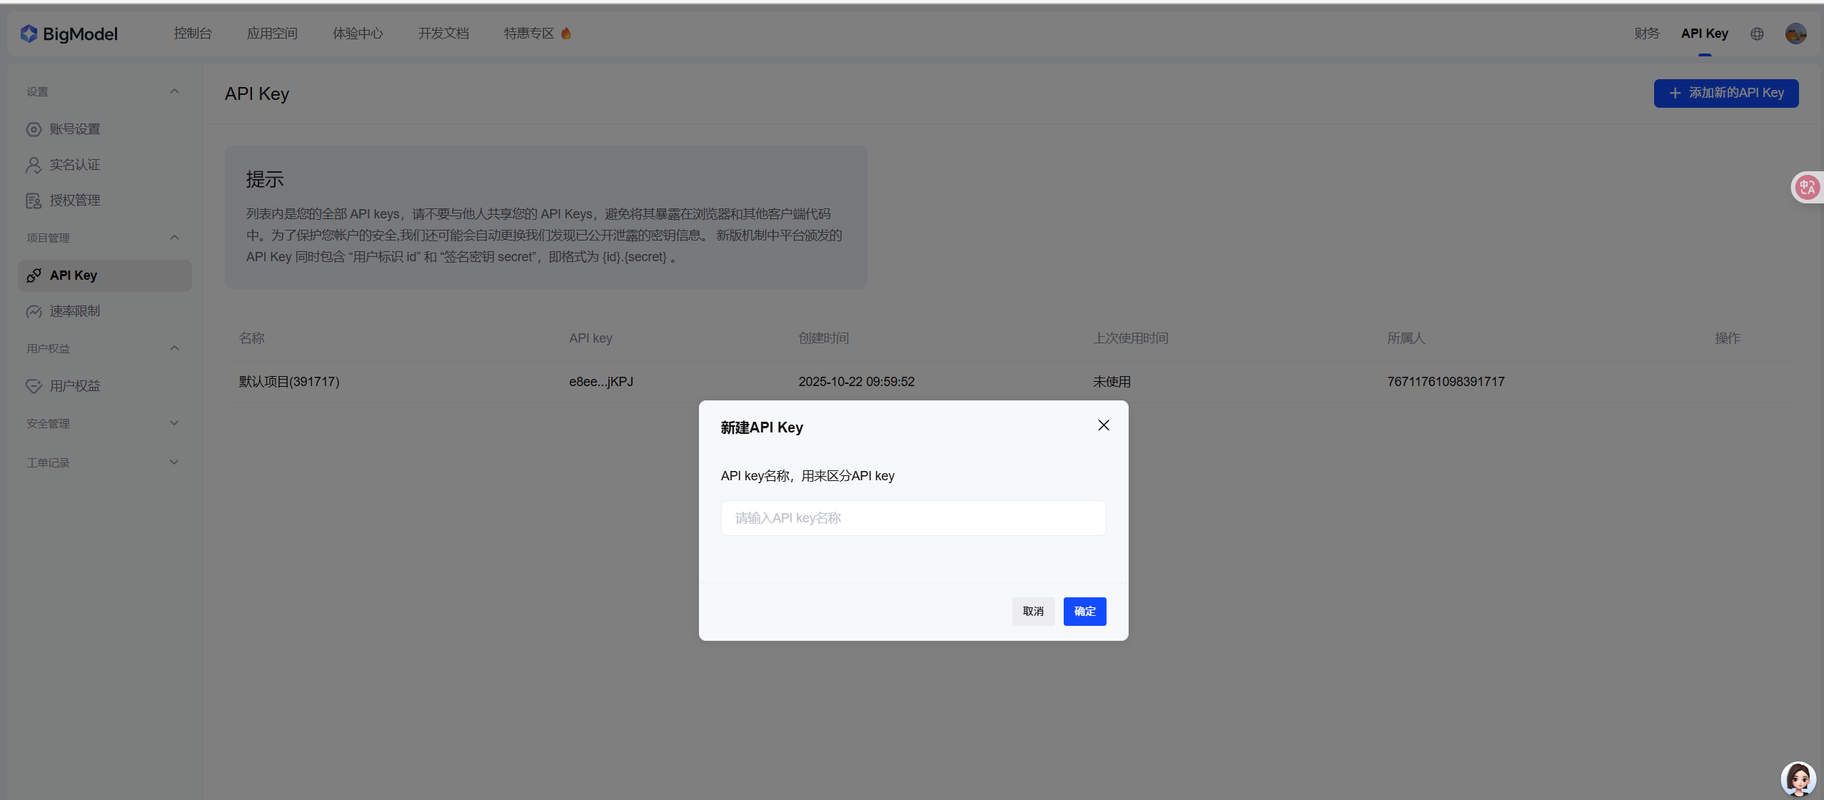Close the 新建API Key dialog
Image resolution: width=1824 pixels, height=800 pixels.
pyautogui.click(x=1103, y=425)
